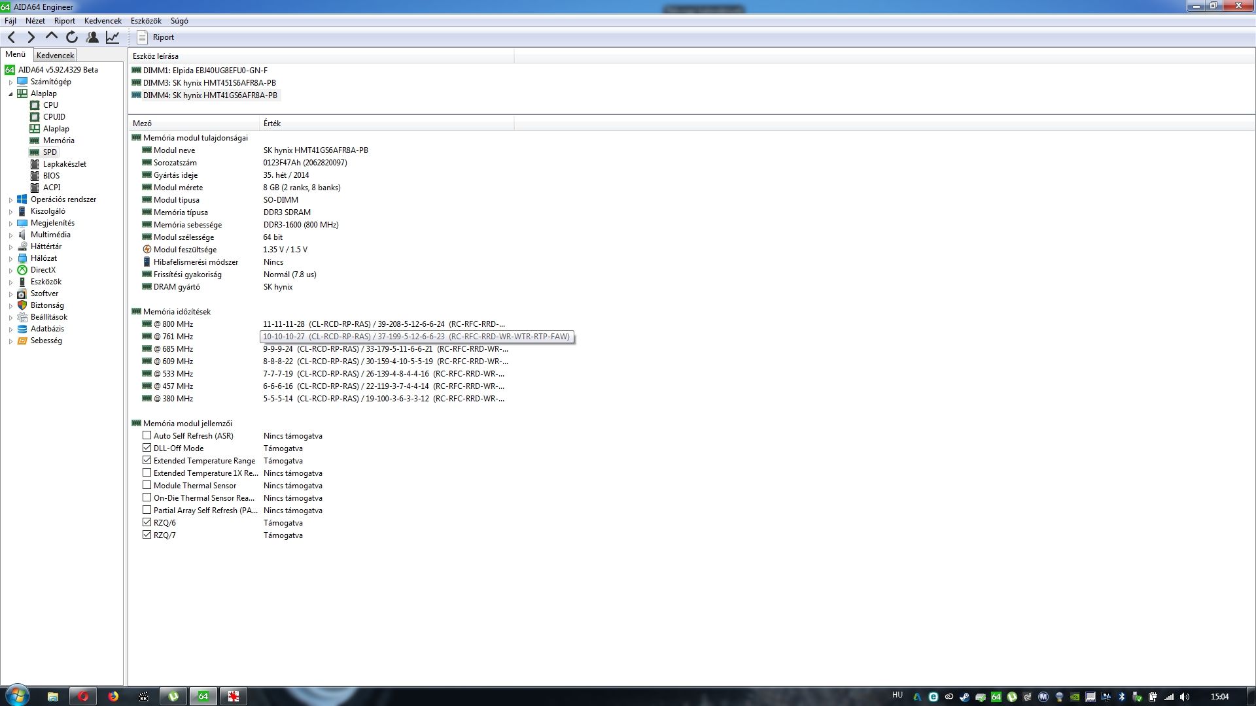This screenshot has width=1256, height=706.
Task: Open Firefox from the taskbar
Action: pyautogui.click(x=113, y=696)
